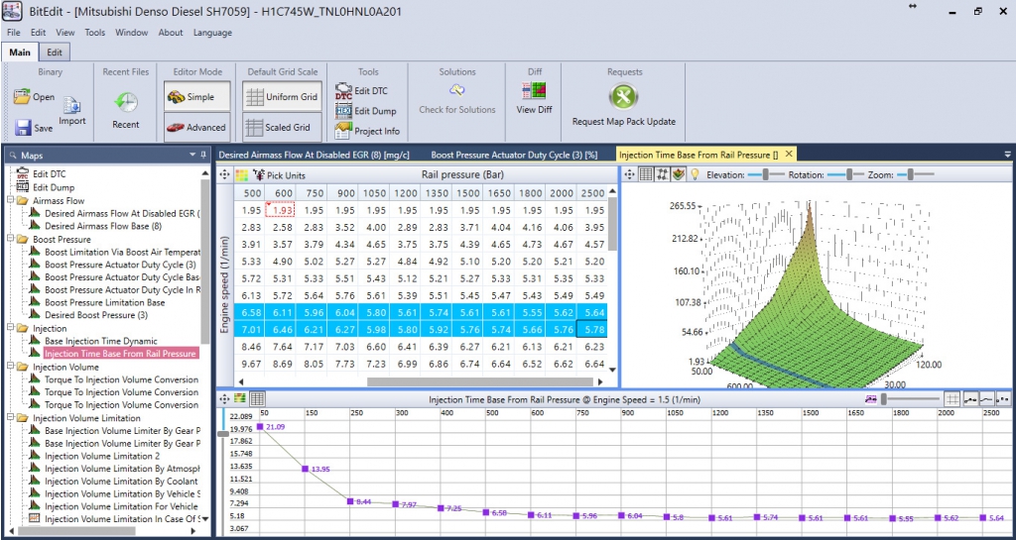Image resolution: width=1016 pixels, height=540 pixels.
Task: Switch to Boost Pressure Actuator Duty Cycle tab
Action: 514,155
